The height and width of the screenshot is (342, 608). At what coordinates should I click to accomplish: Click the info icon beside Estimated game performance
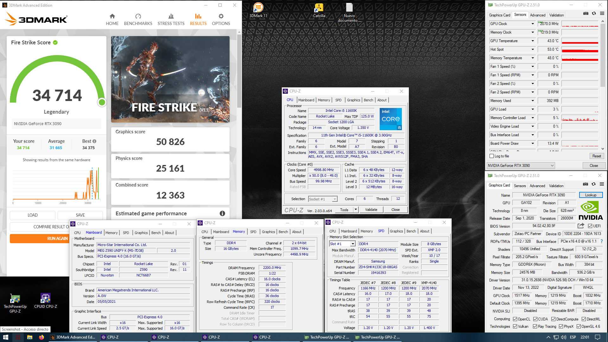pyautogui.click(x=222, y=213)
